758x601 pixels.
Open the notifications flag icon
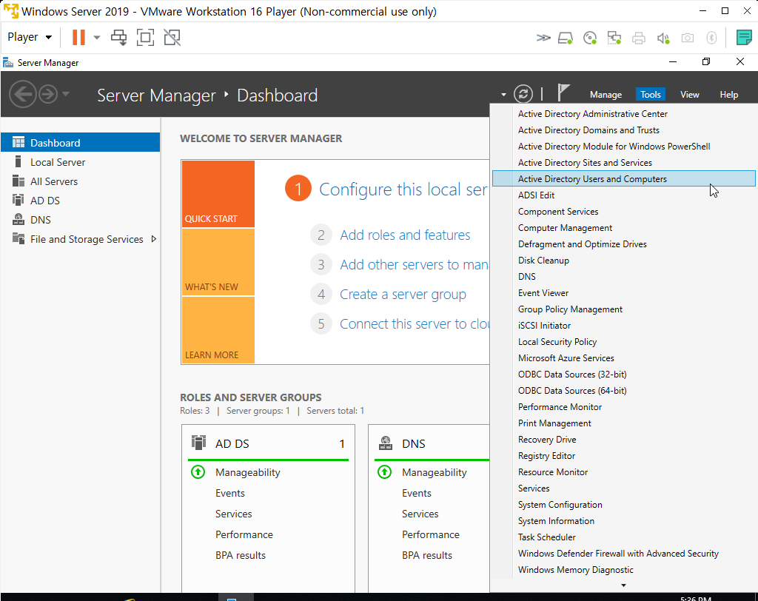(x=563, y=93)
